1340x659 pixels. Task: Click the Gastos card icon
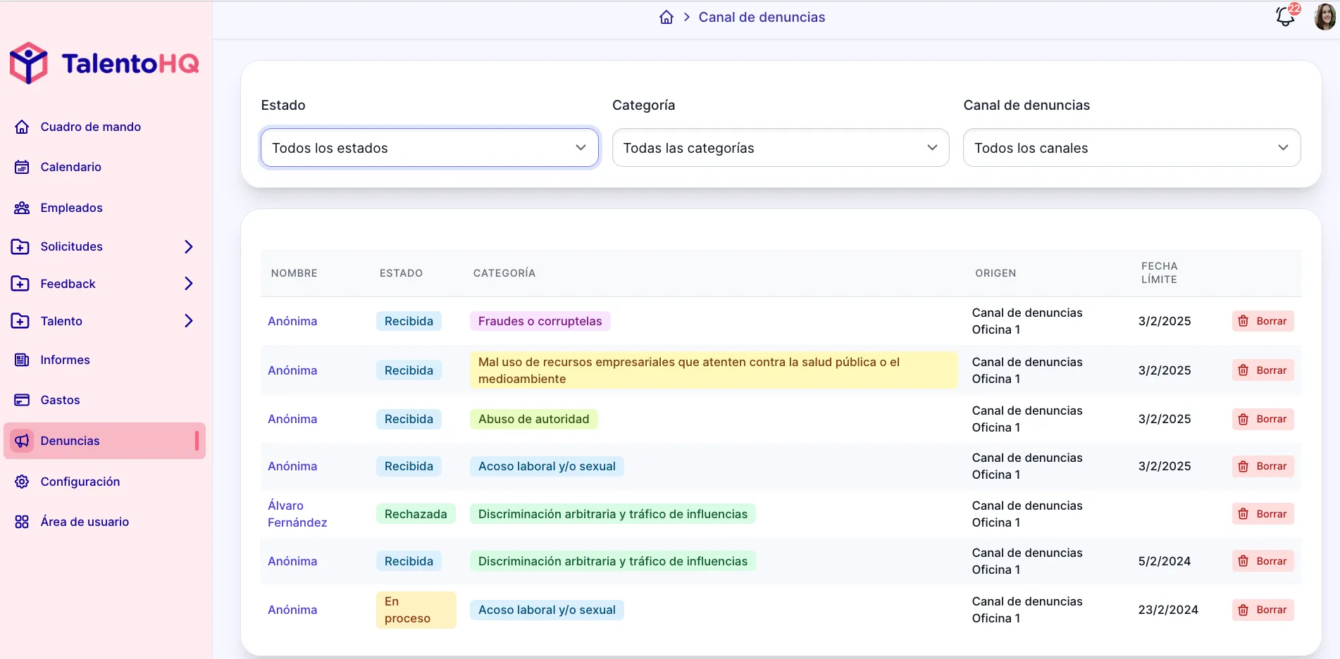click(x=22, y=400)
